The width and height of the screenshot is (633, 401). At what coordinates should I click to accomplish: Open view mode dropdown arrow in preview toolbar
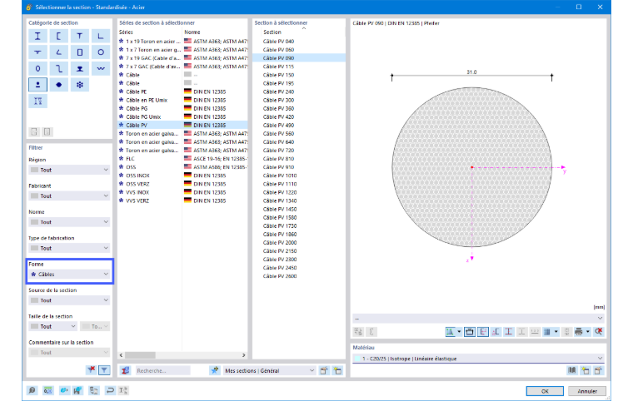459,332
